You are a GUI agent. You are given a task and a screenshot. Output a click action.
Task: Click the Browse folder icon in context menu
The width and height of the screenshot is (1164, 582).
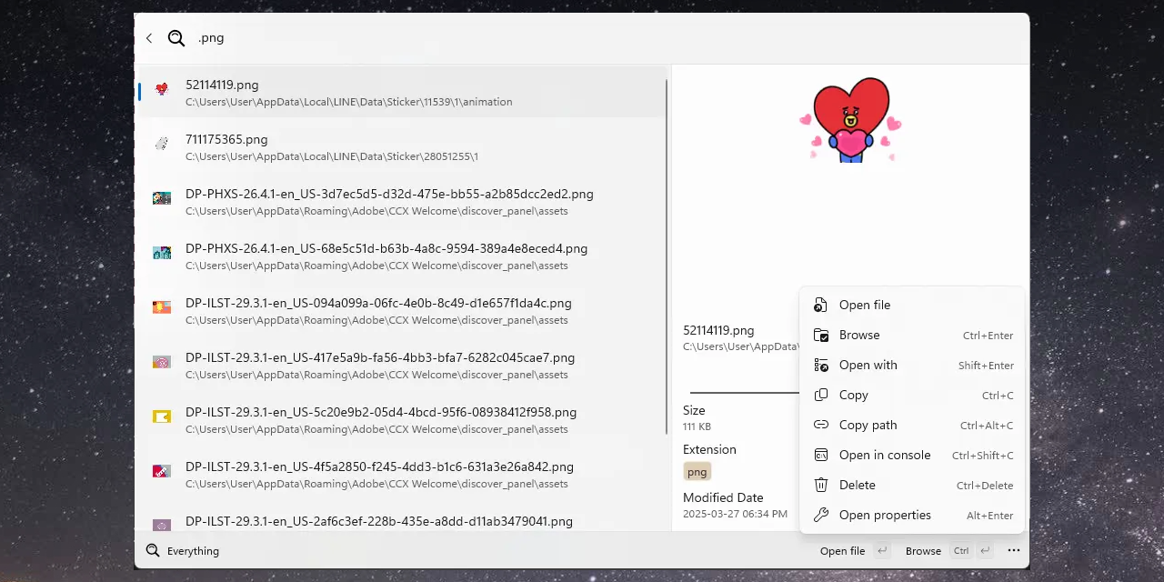(x=821, y=335)
